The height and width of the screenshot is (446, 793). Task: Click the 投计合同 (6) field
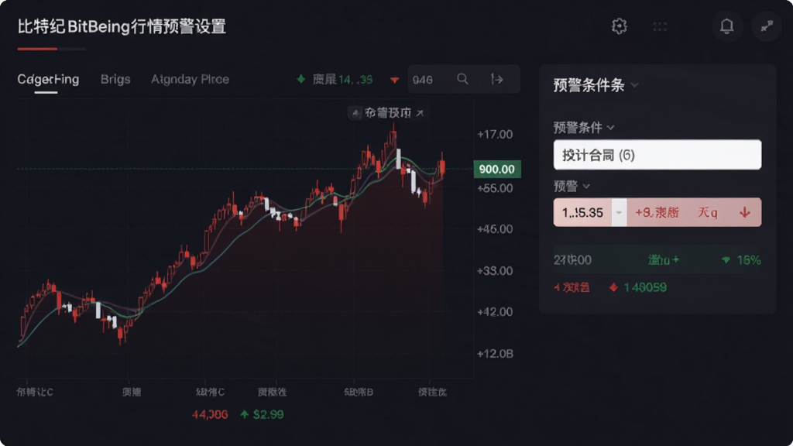click(657, 155)
